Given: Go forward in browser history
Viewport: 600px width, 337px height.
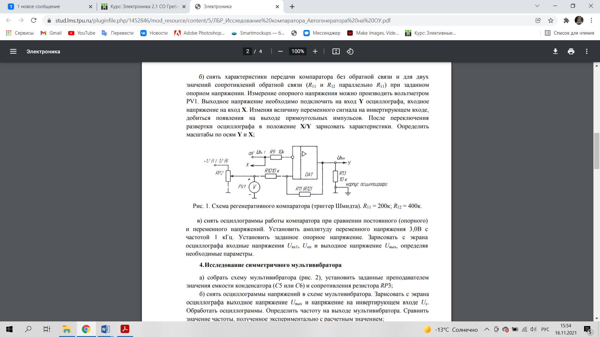Looking at the screenshot, I should coord(21,20).
